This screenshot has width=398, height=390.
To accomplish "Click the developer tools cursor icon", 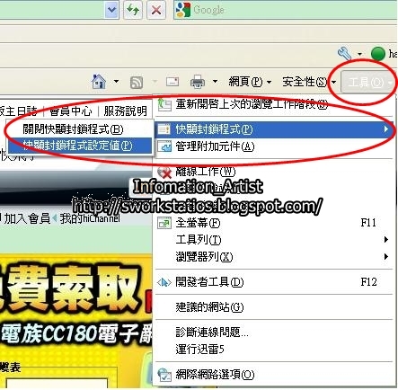I will point(164,282).
